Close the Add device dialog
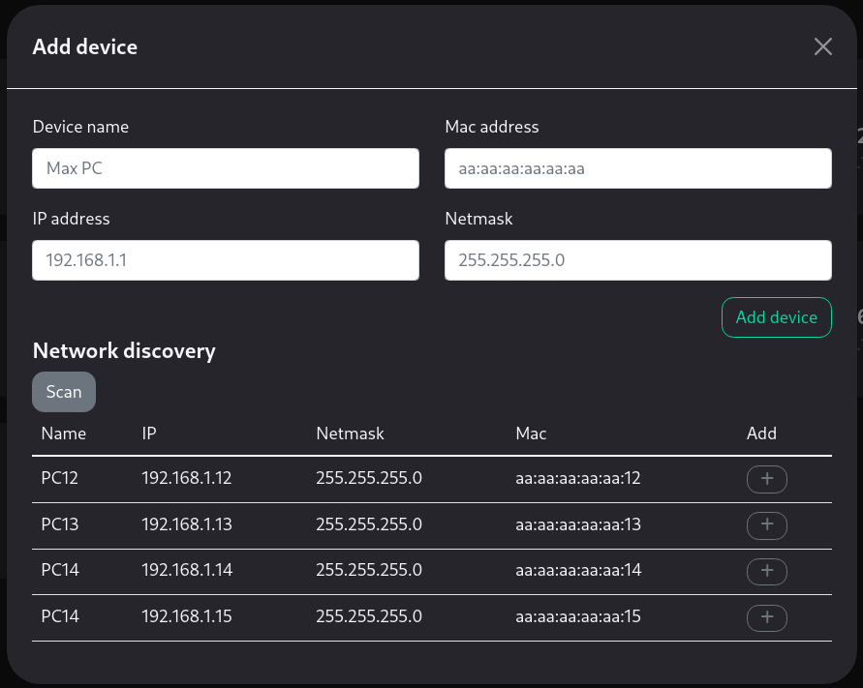Screen dimensions: 863x688 pos(822,46)
